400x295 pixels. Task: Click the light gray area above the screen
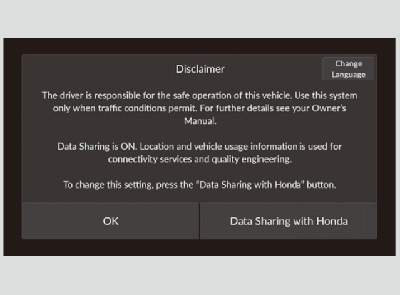tap(200, 18)
